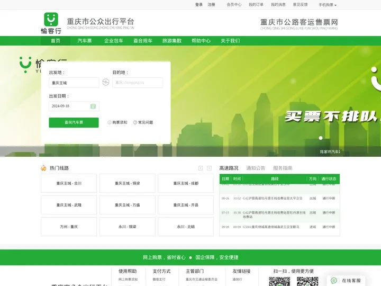This screenshot has width=381, height=286.
Task: Open the 旅游集散 navigation tab
Action: 172,41
